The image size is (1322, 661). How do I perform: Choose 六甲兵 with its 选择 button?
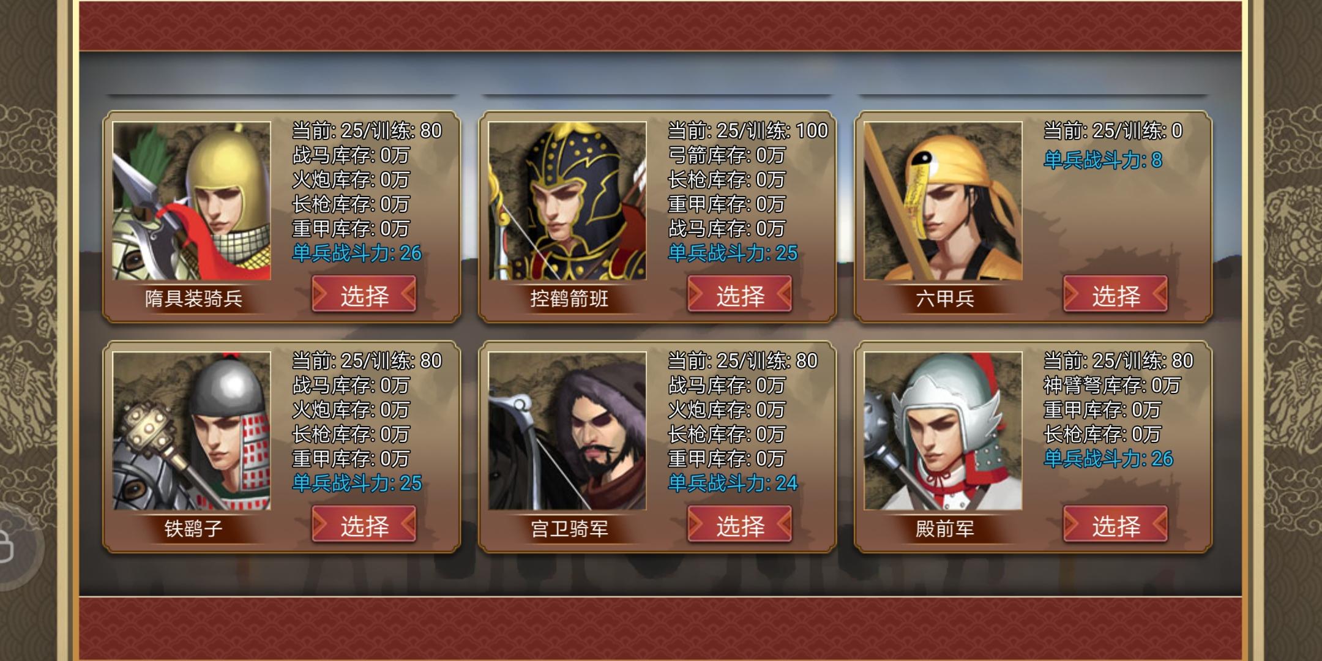point(1116,294)
